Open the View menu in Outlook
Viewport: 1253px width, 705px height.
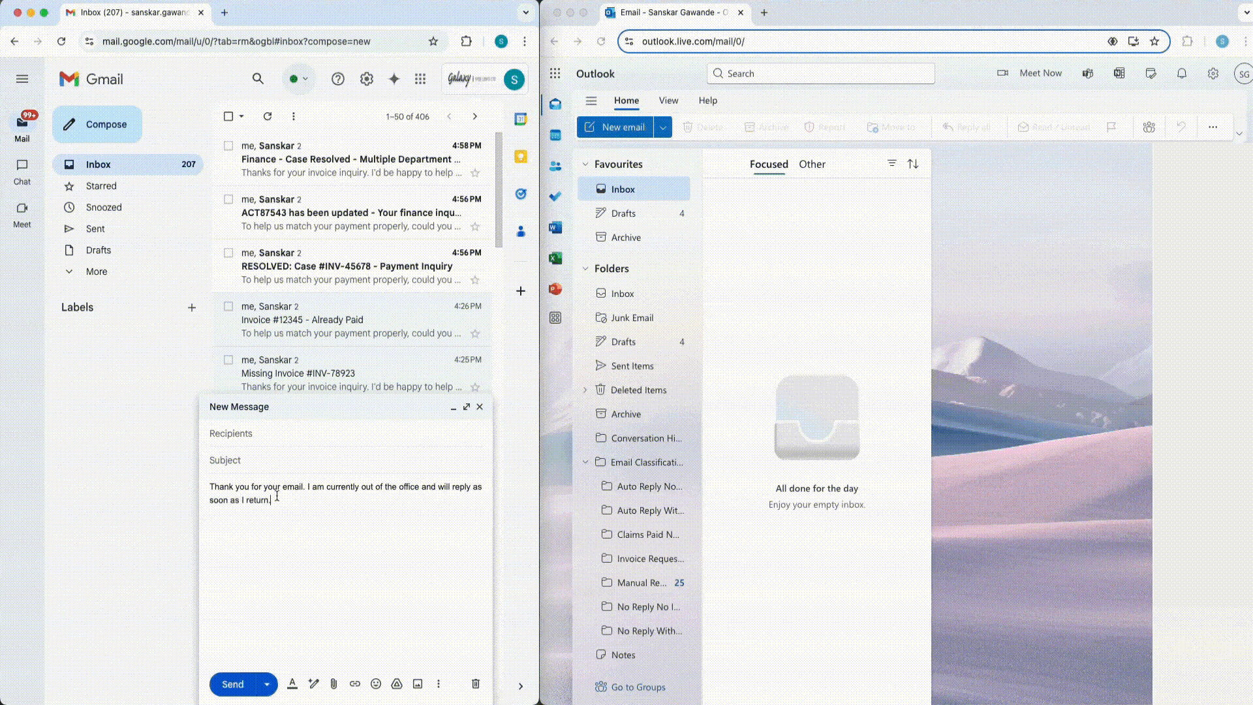pos(668,101)
